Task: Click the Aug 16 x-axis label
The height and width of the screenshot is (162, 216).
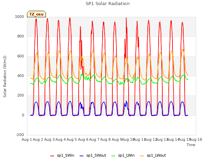Action: (x=196, y=139)
